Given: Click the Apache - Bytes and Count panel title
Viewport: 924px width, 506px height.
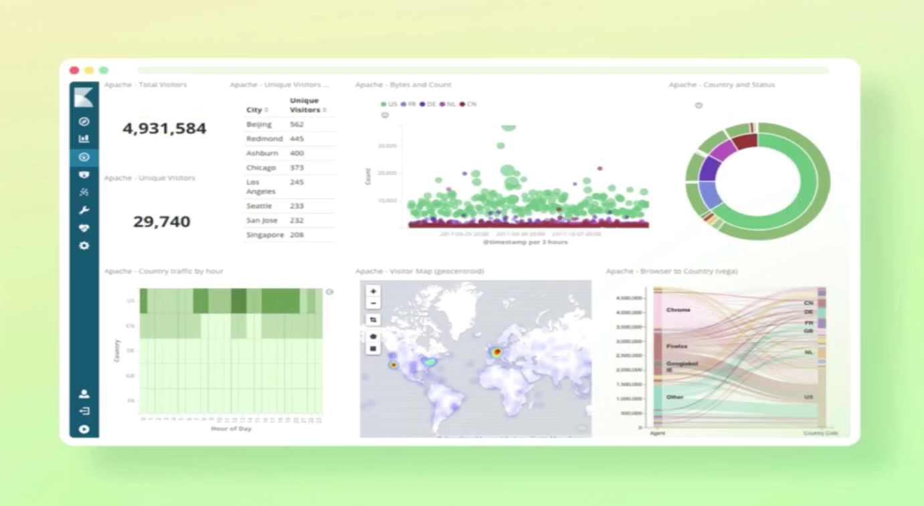Looking at the screenshot, I should [403, 85].
